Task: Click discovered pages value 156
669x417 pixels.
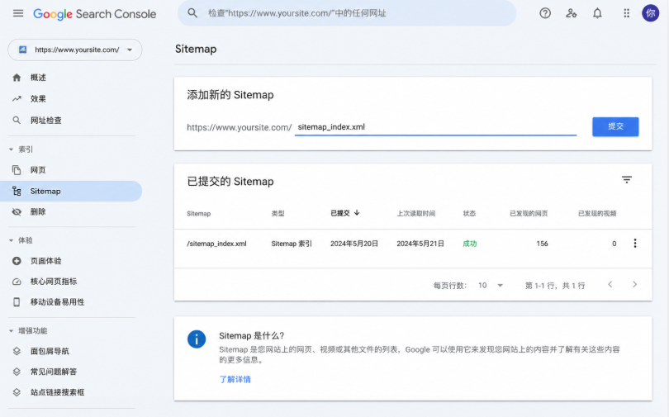Action: click(543, 244)
